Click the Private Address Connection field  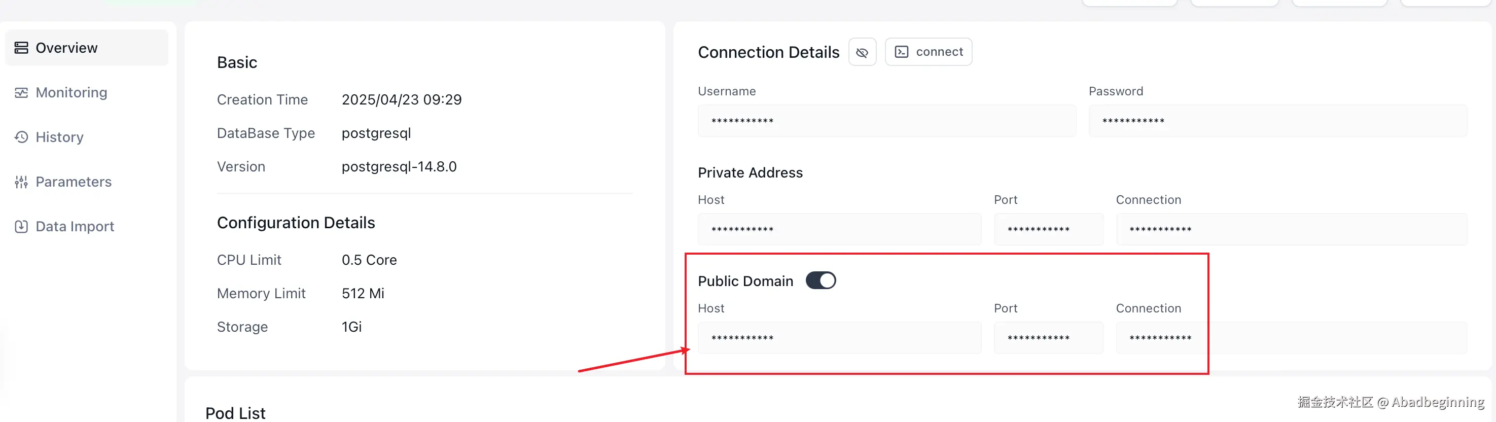click(x=1291, y=229)
